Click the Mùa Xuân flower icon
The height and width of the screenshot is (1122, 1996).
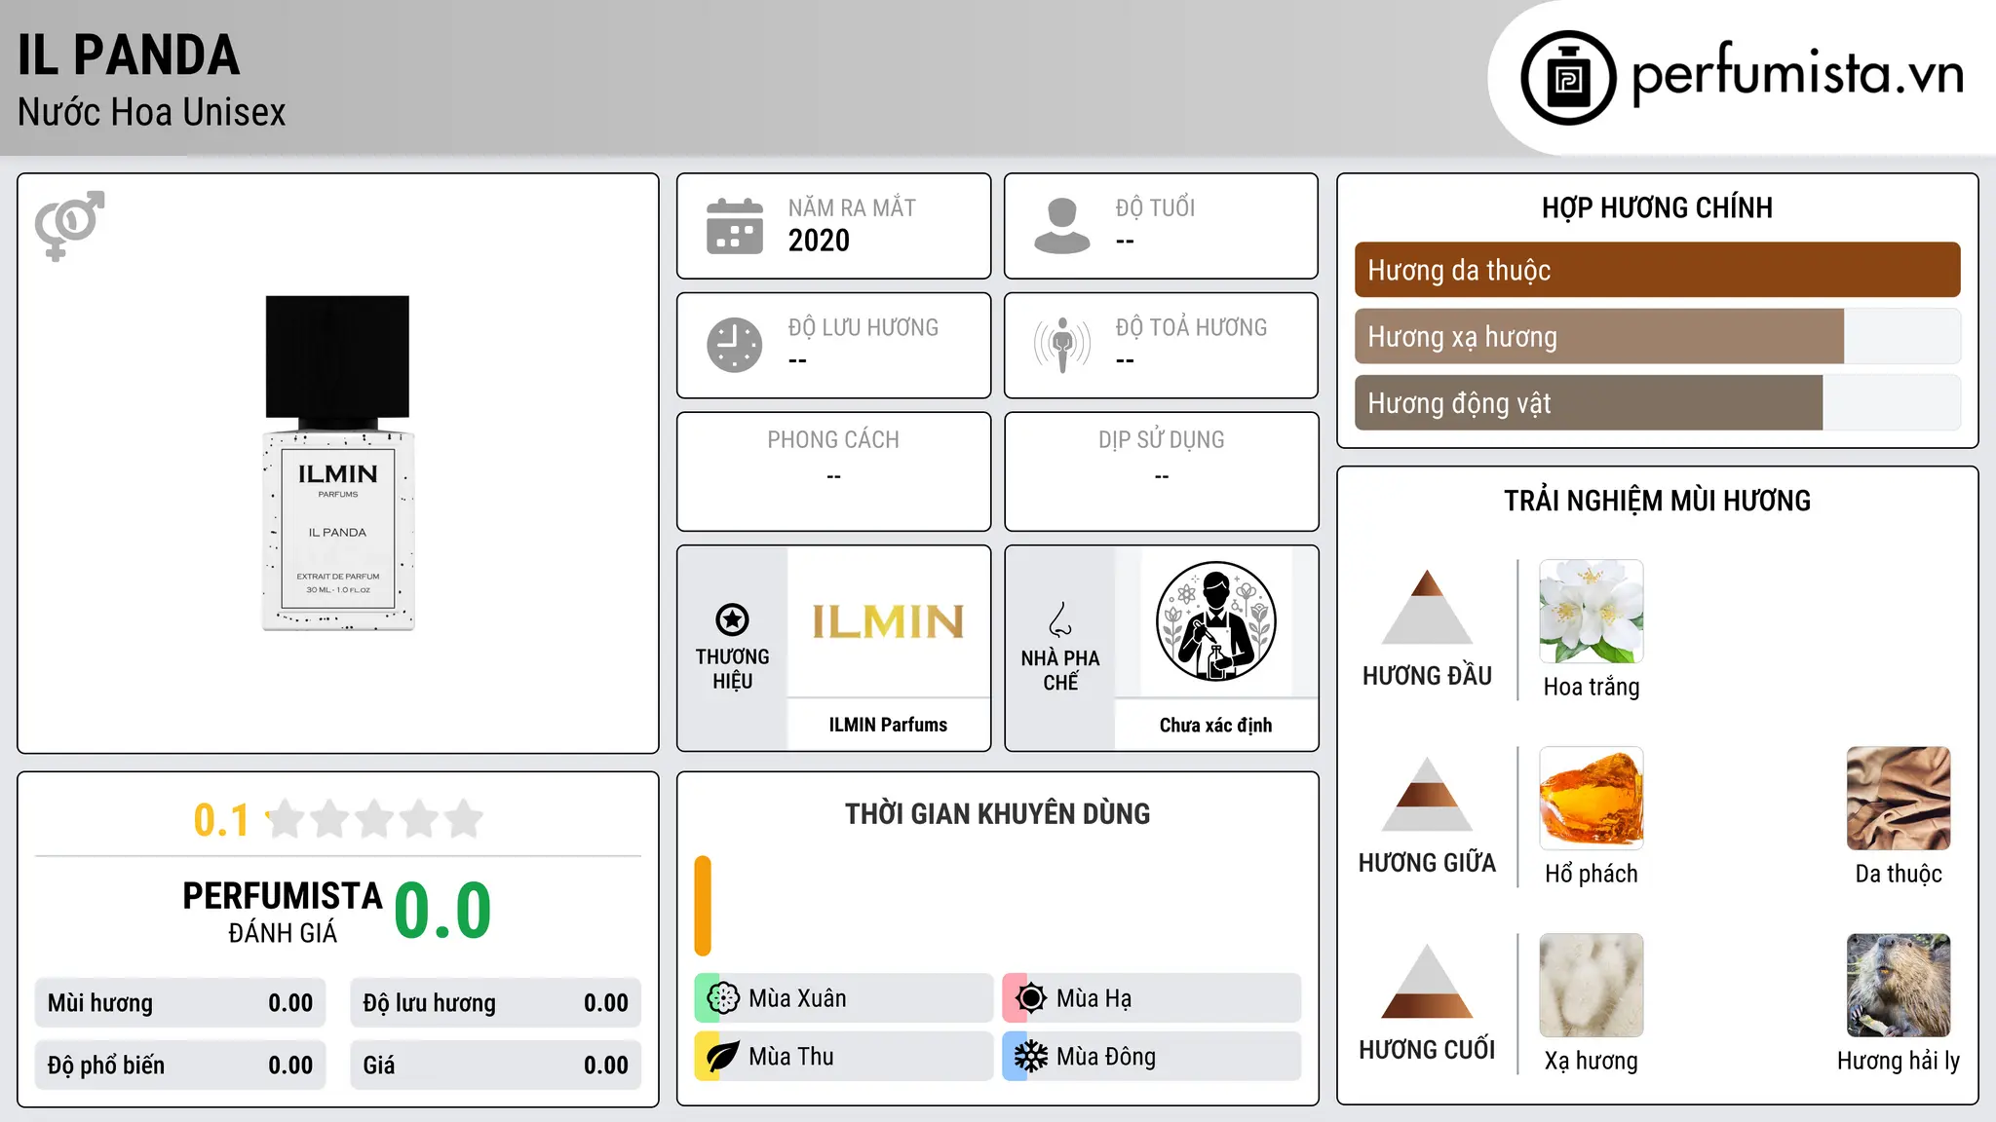(723, 998)
